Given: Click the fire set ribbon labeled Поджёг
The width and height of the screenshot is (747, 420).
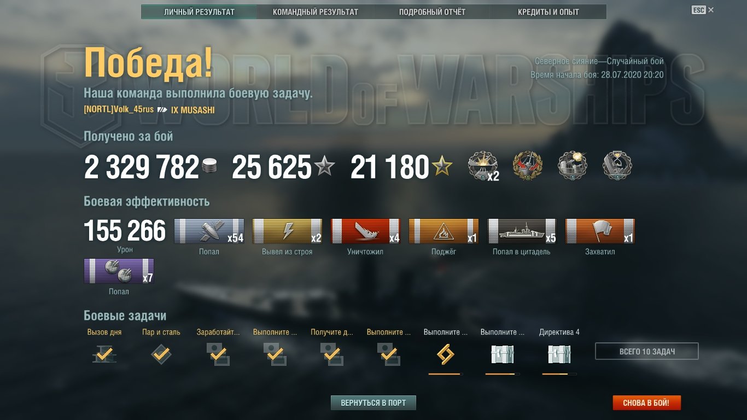Looking at the screenshot, I should (443, 231).
